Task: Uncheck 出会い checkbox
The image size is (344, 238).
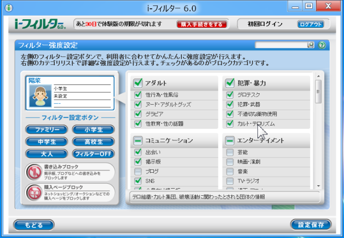Action: (138, 152)
